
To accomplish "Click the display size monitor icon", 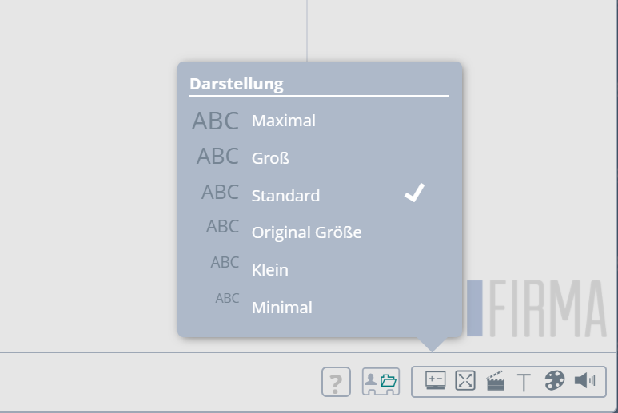I will tap(435, 381).
